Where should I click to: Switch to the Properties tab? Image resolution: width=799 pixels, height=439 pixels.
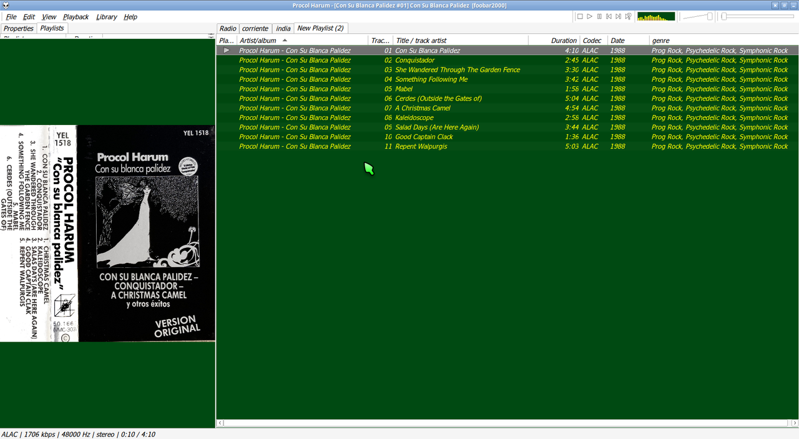[x=19, y=29]
